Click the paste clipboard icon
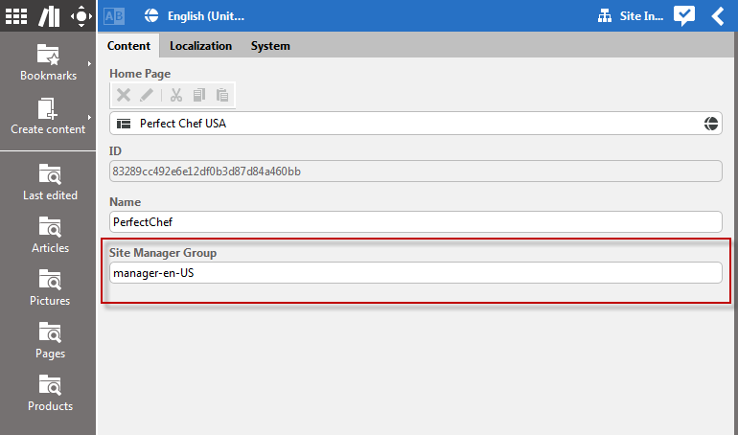The width and height of the screenshot is (738, 435). 222,95
